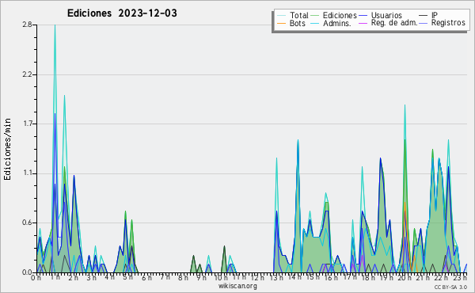
Task: Click the 1.7 y-axis value
Action: coord(27,124)
